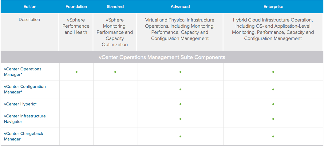Click the Operations Manager dot under Enterprise
This screenshot has width=324, height=146.
273,72
